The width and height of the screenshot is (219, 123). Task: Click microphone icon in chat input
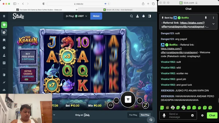click(164, 116)
